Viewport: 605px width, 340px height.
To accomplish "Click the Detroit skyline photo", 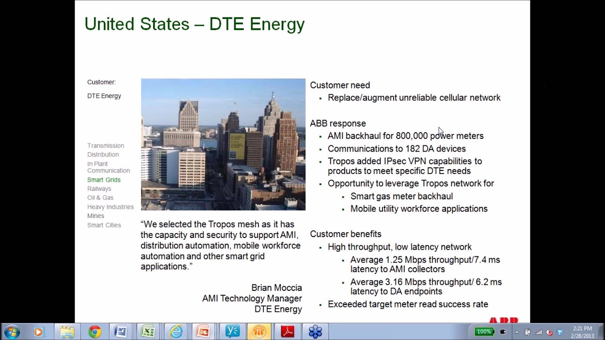I will click(x=223, y=144).
